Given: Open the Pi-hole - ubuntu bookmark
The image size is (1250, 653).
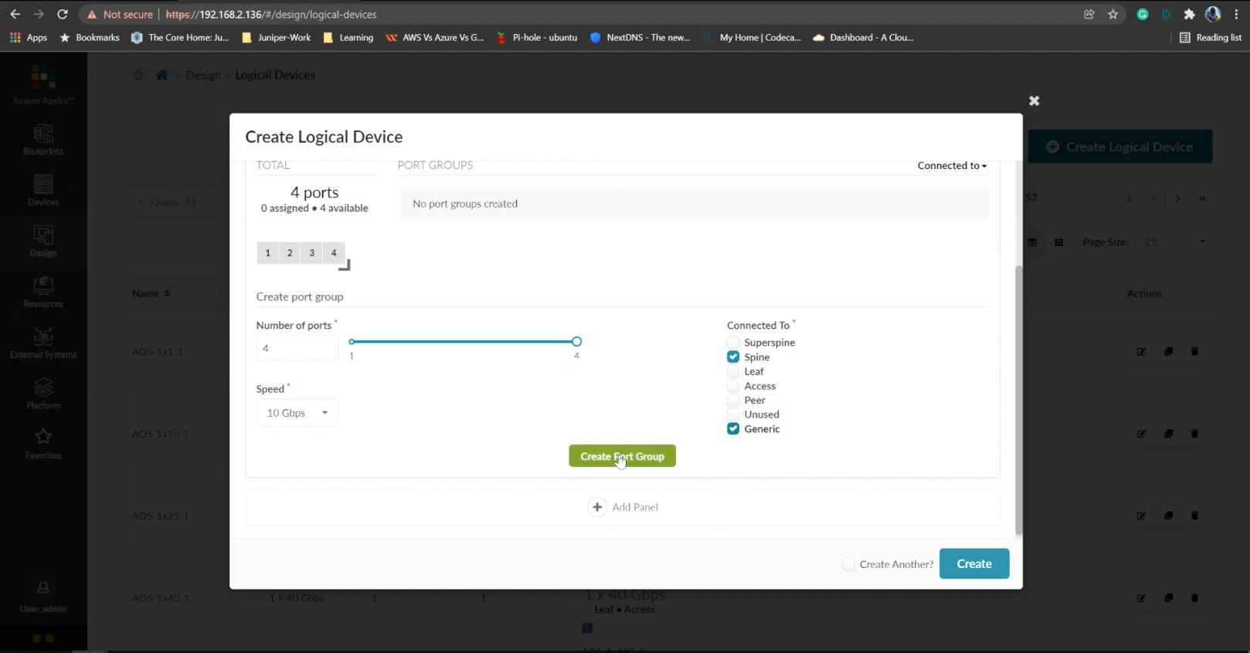Looking at the screenshot, I should (x=537, y=37).
